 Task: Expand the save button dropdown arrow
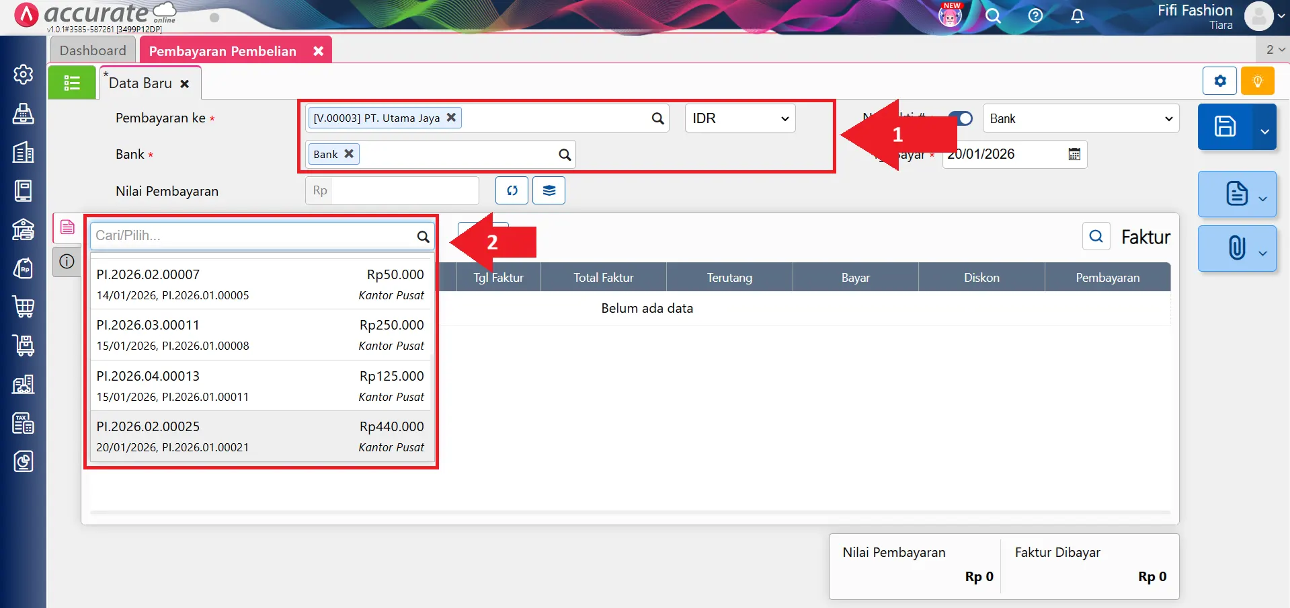[x=1264, y=130]
